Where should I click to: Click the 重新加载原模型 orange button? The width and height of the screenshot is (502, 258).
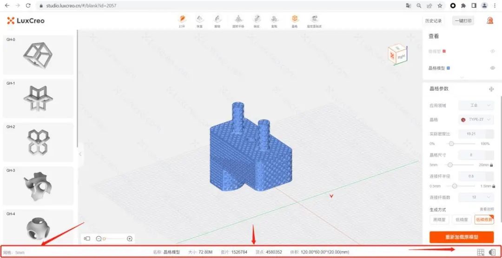click(x=462, y=237)
